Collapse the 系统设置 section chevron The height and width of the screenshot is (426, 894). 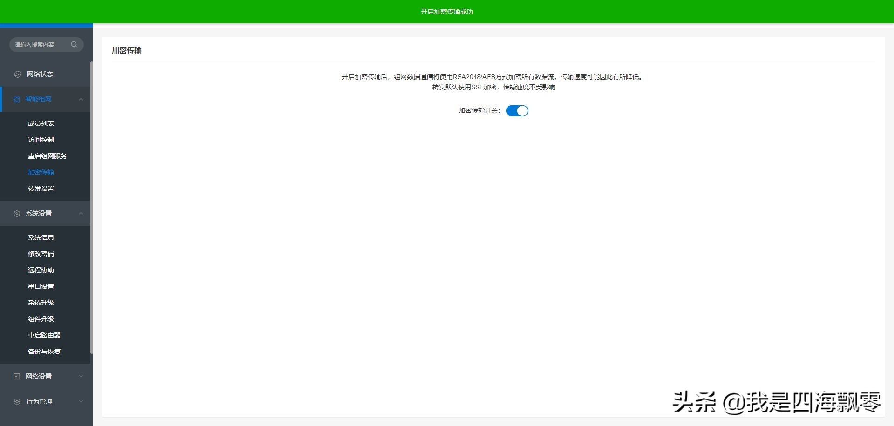[x=81, y=213]
